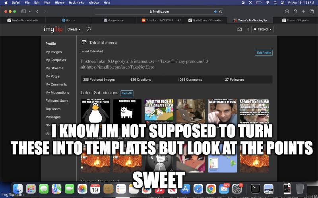Open My Comments in sidebar

click(x=56, y=84)
